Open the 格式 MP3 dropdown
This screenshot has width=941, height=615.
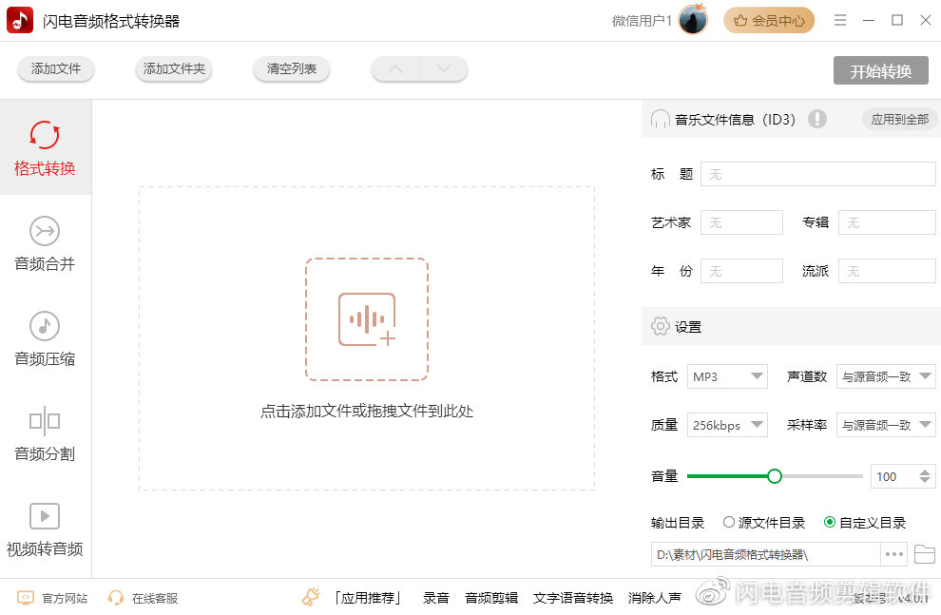click(x=727, y=376)
